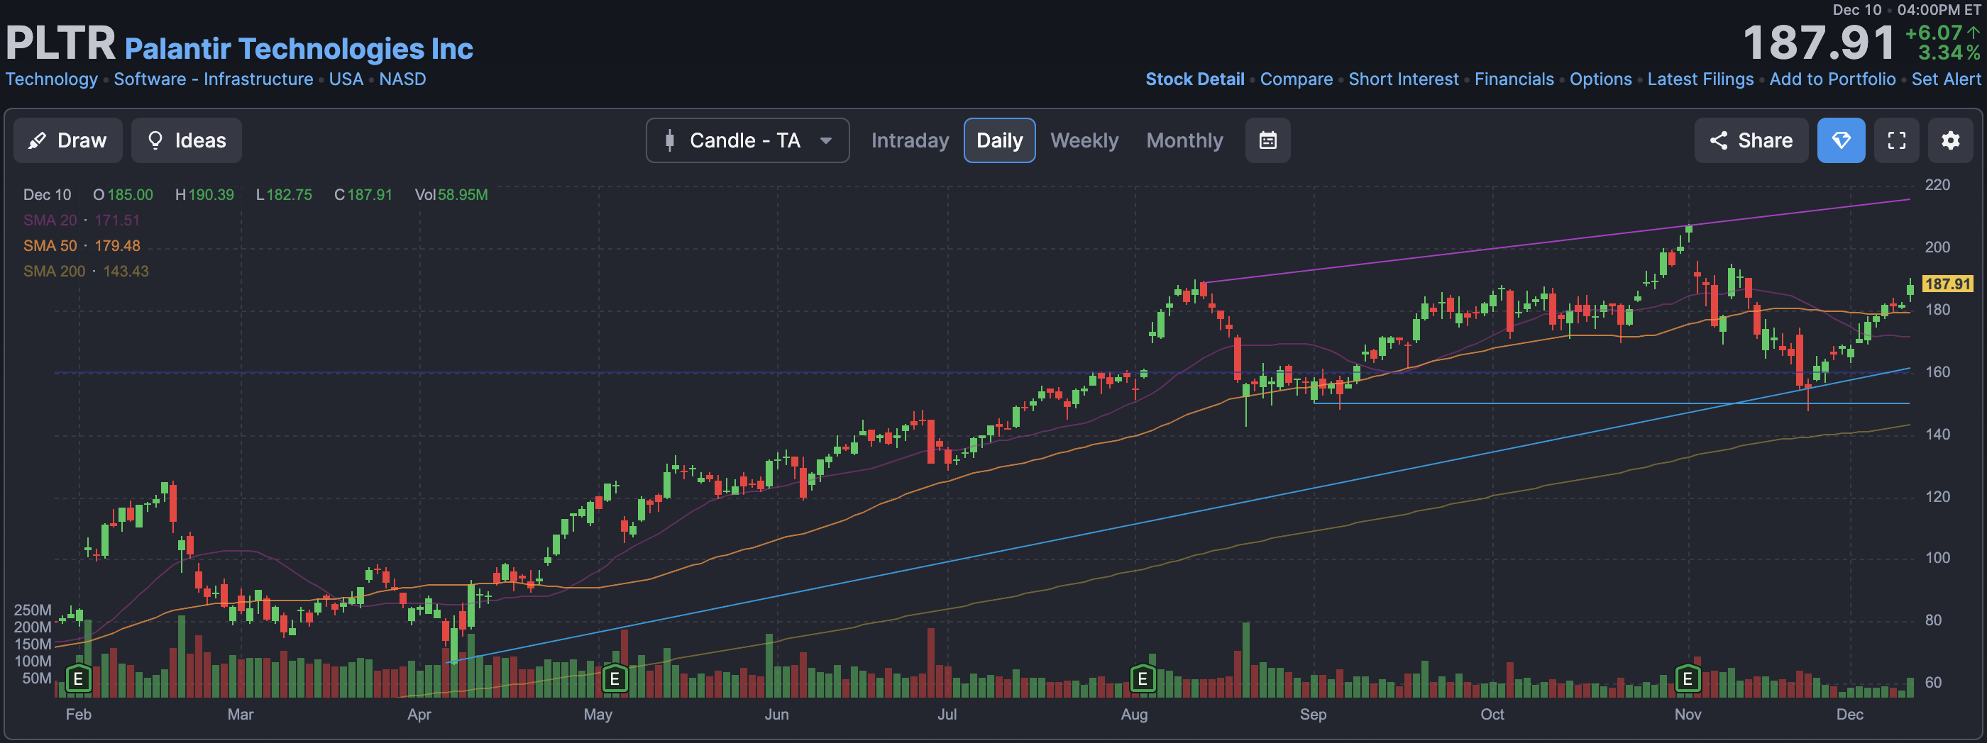
Task: Switch to the Weekly timeframe
Action: tap(1084, 140)
